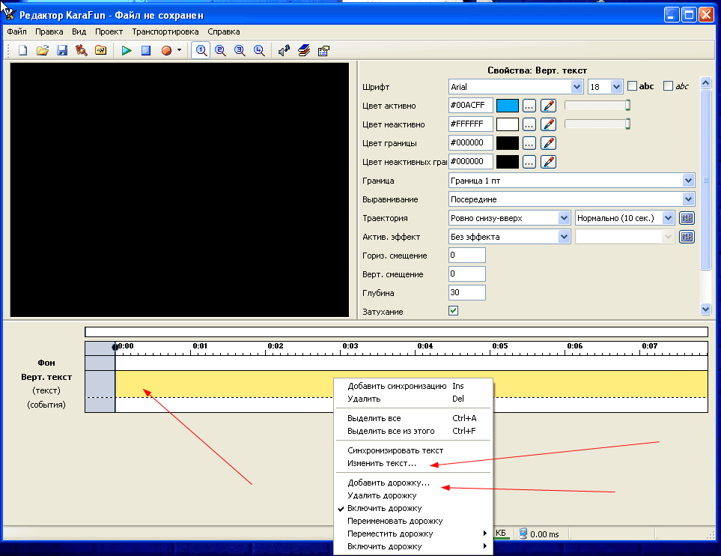Choose Добавить дорожку... from context menu
Viewport: 721px width, 556px height.
(413, 483)
